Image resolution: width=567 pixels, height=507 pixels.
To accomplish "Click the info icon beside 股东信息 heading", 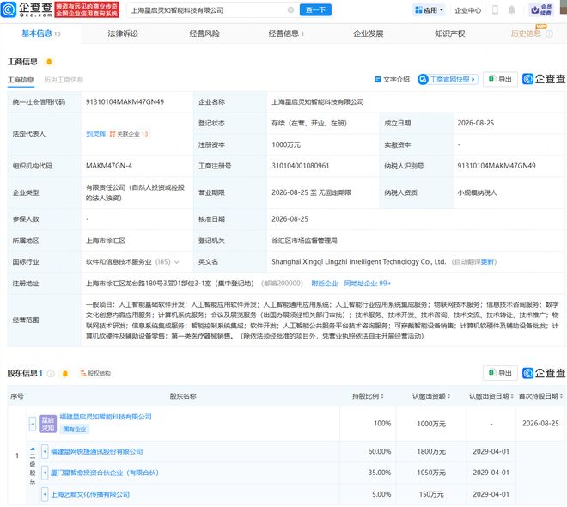I will [x=51, y=373].
